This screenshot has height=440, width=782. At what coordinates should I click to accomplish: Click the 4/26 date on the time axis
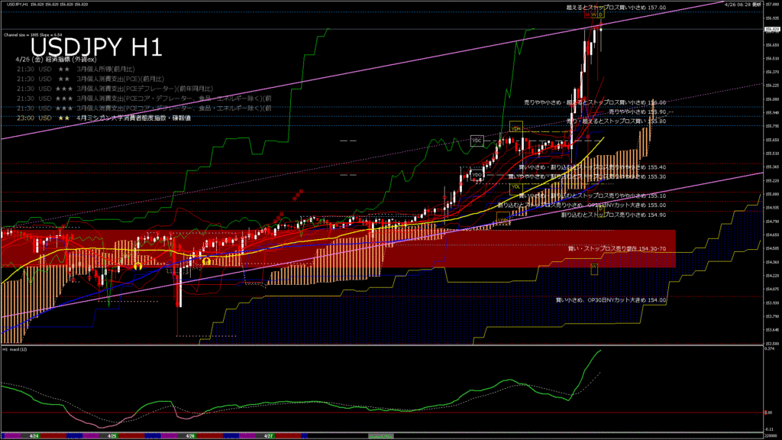coord(190,436)
